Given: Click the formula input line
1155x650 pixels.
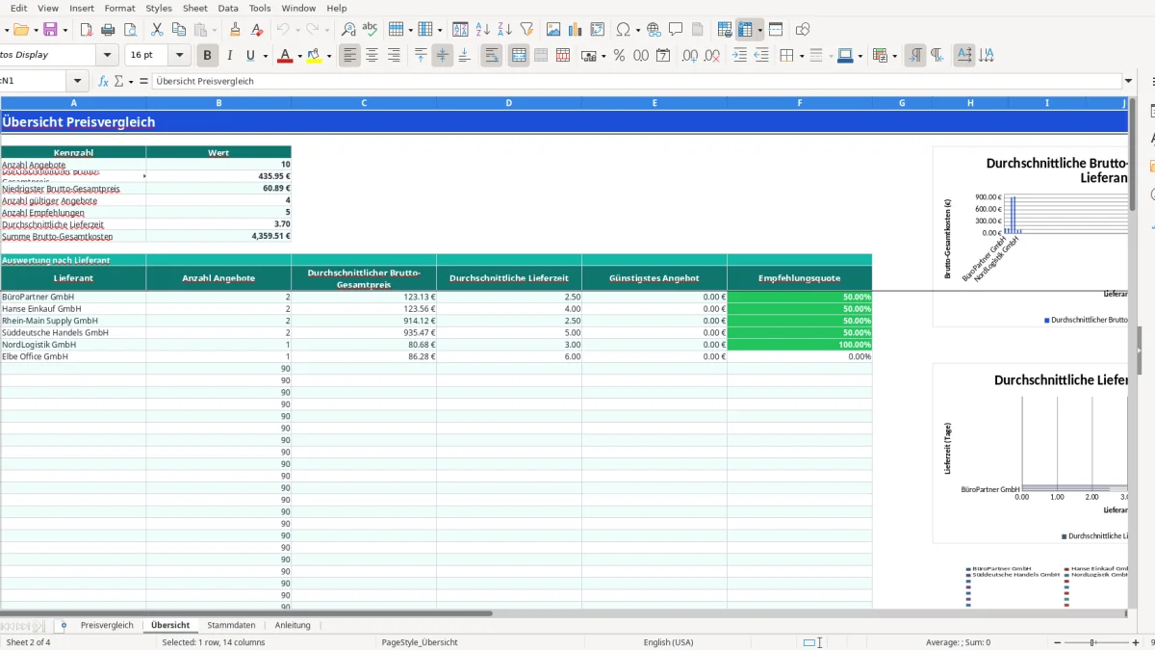Looking at the screenshot, I should 637,81.
